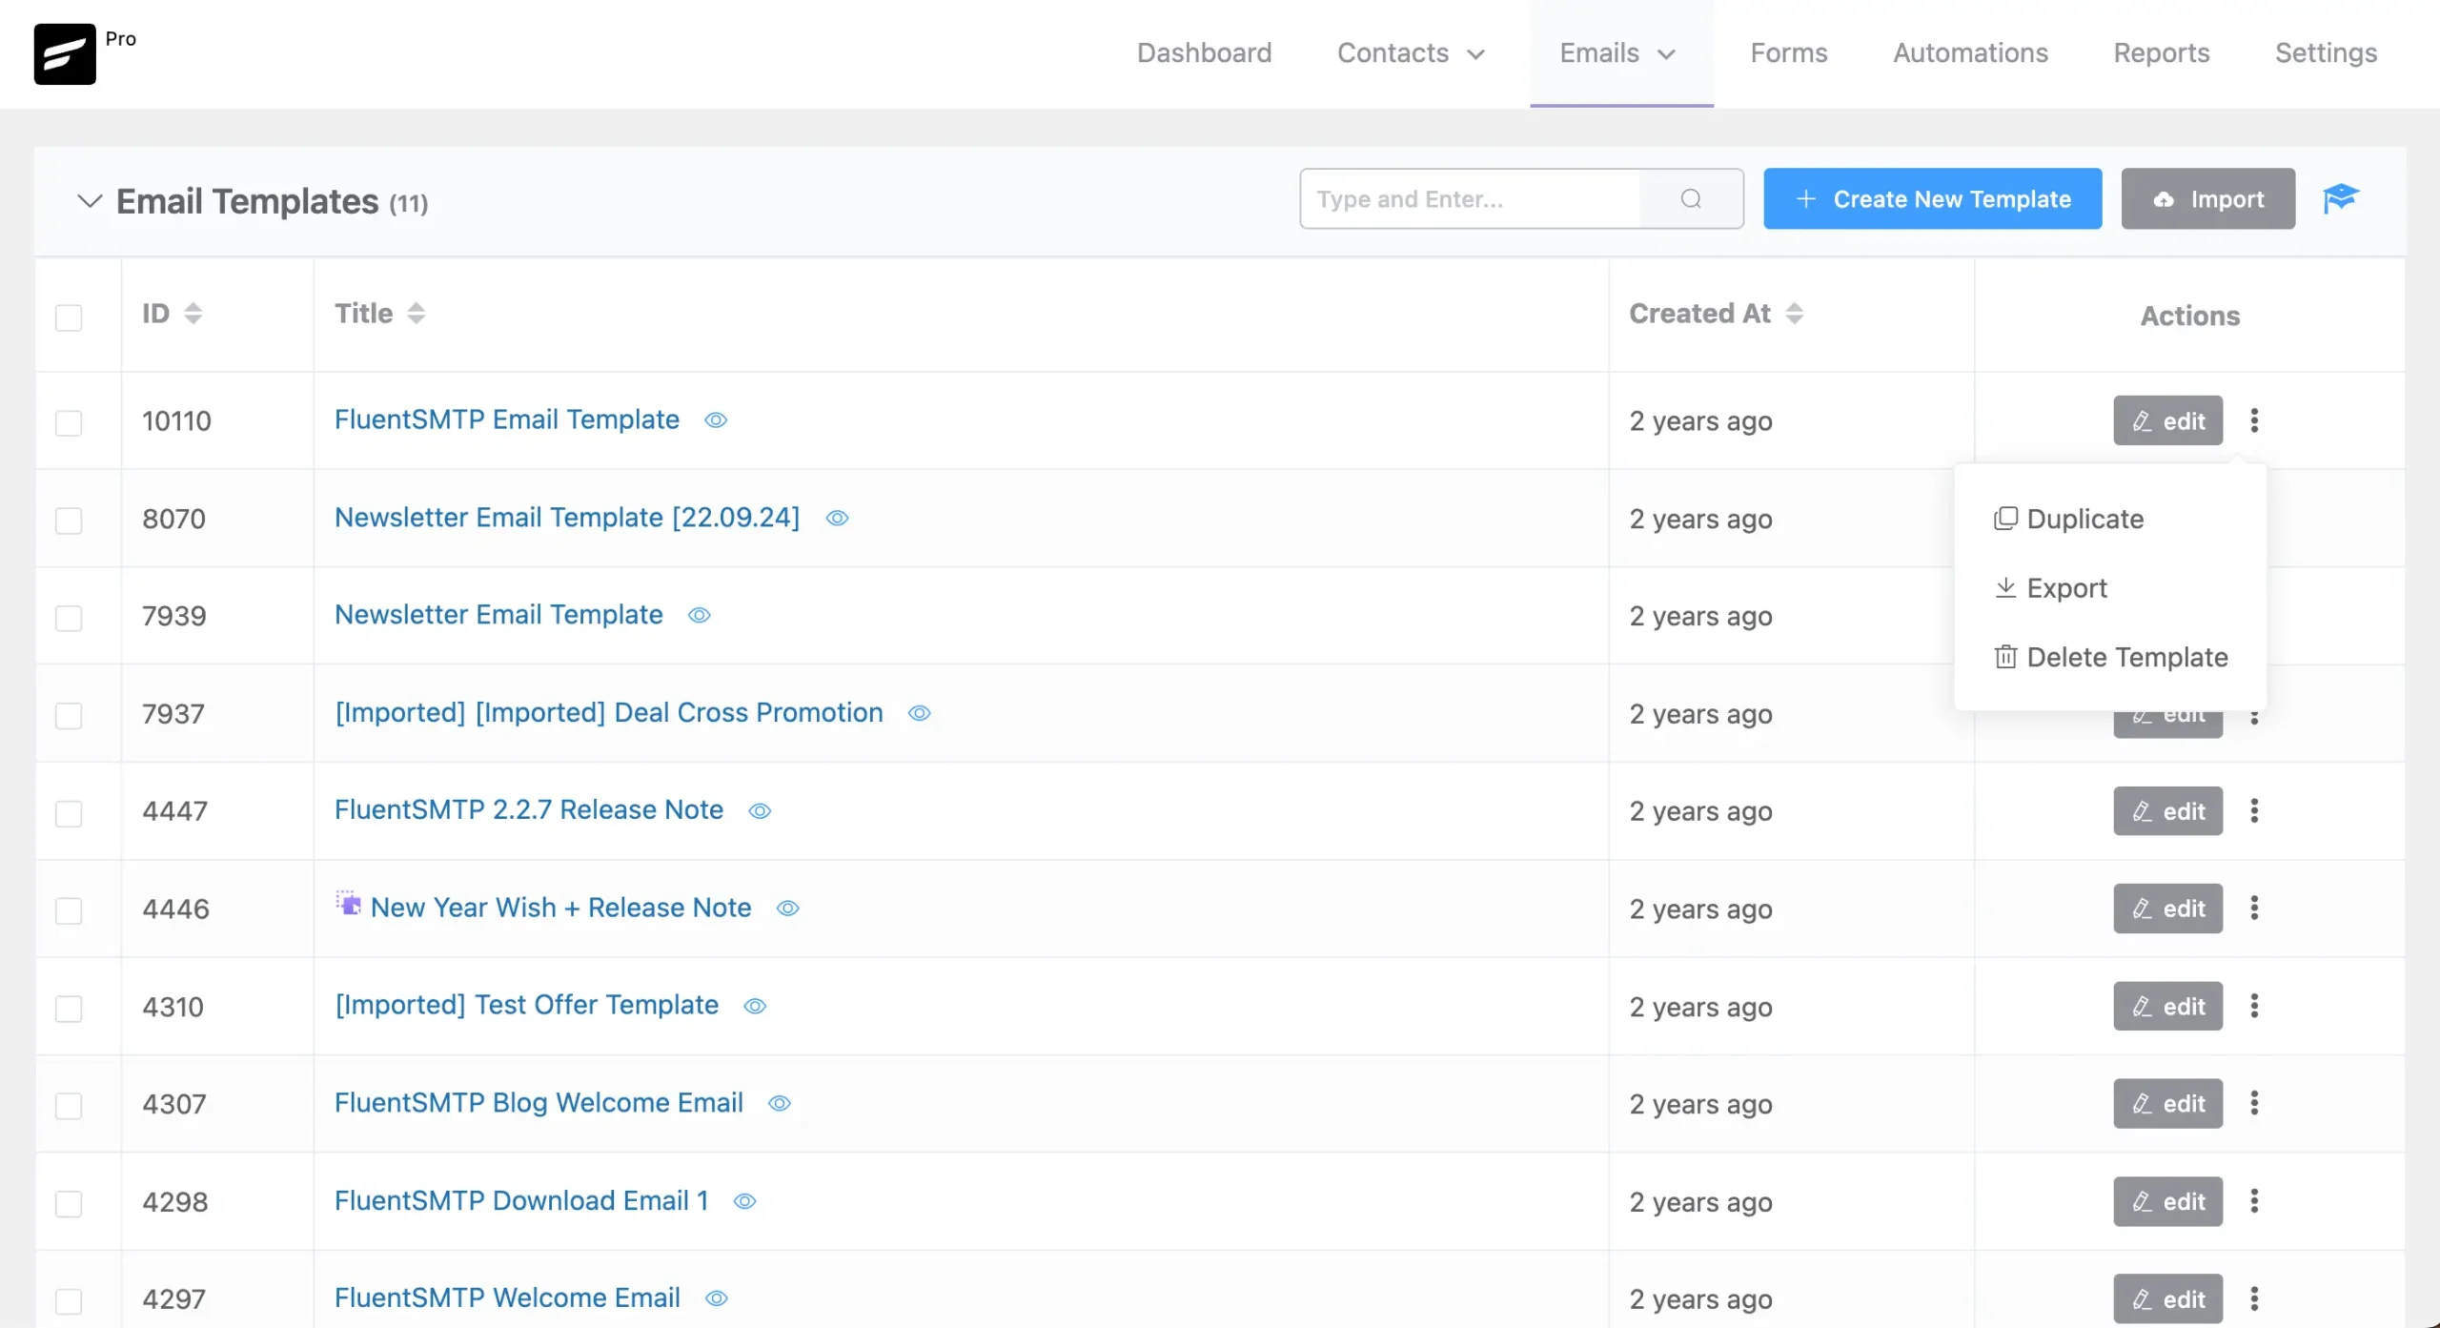Open the Settings tab
2440x1328 pixels.
pyautogui.click(x=2326, y=53)
